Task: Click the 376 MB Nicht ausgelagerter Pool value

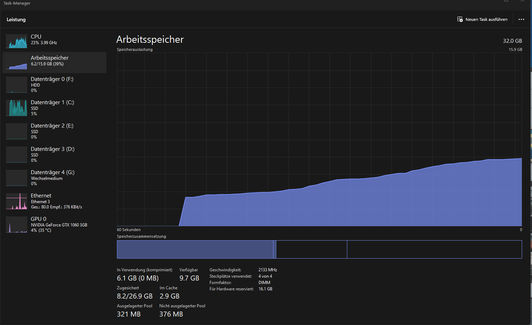Action: point(171,314)
